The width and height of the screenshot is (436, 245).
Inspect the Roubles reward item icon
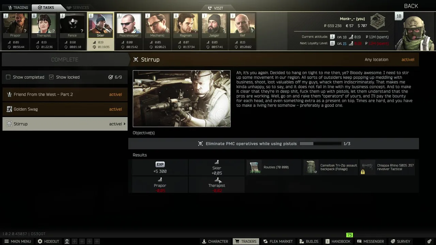coord(254,167)
